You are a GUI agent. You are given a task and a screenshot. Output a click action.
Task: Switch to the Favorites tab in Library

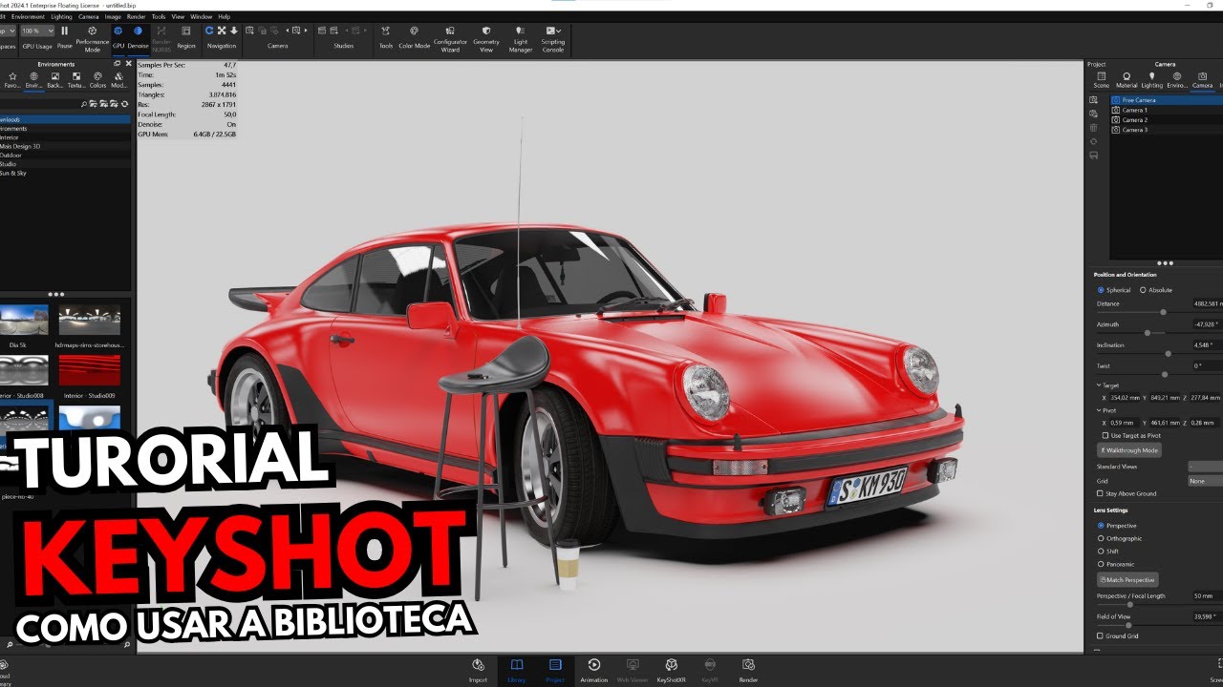point(11,79)
